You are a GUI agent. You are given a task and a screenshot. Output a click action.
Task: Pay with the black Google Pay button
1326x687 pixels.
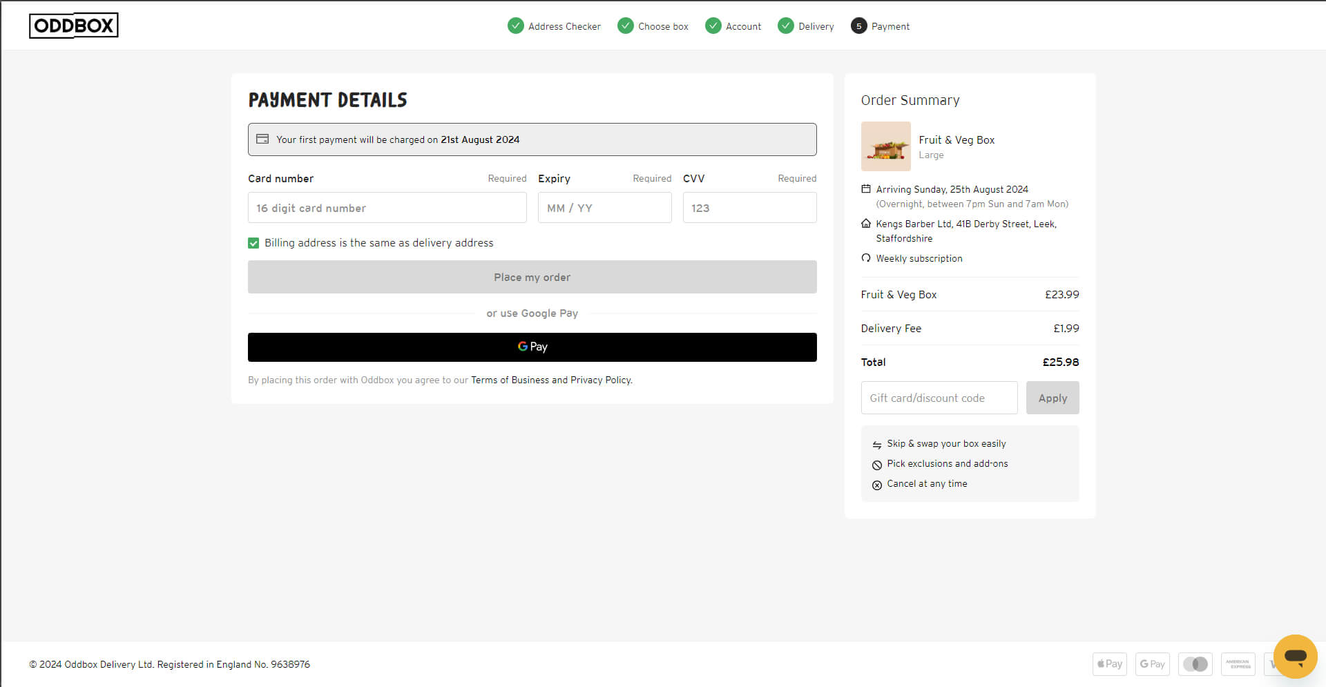tap(532, 347)
